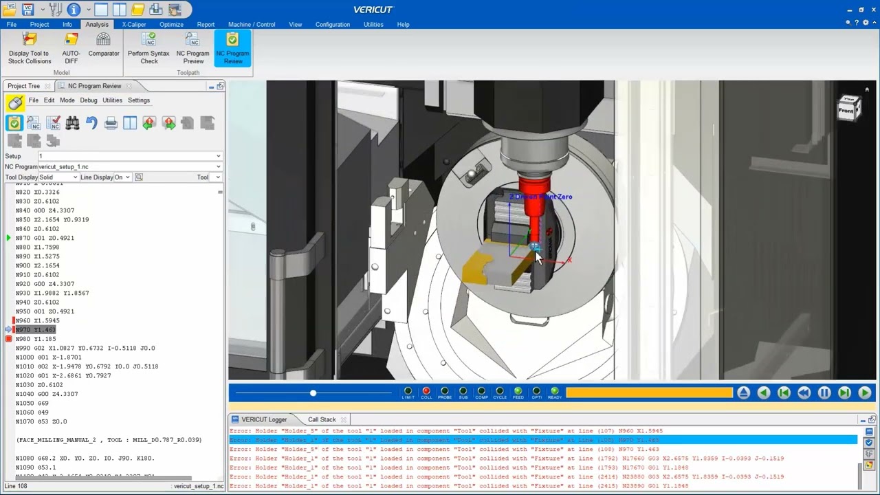Close the NC Program Review tab
Image resolution: width=880 pixels, height=495 pixels.
click(x=129, y=86)
